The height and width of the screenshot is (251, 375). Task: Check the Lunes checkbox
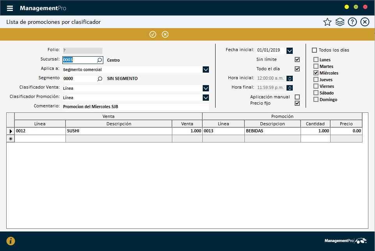pyautogui.click(x=316, y=60)
